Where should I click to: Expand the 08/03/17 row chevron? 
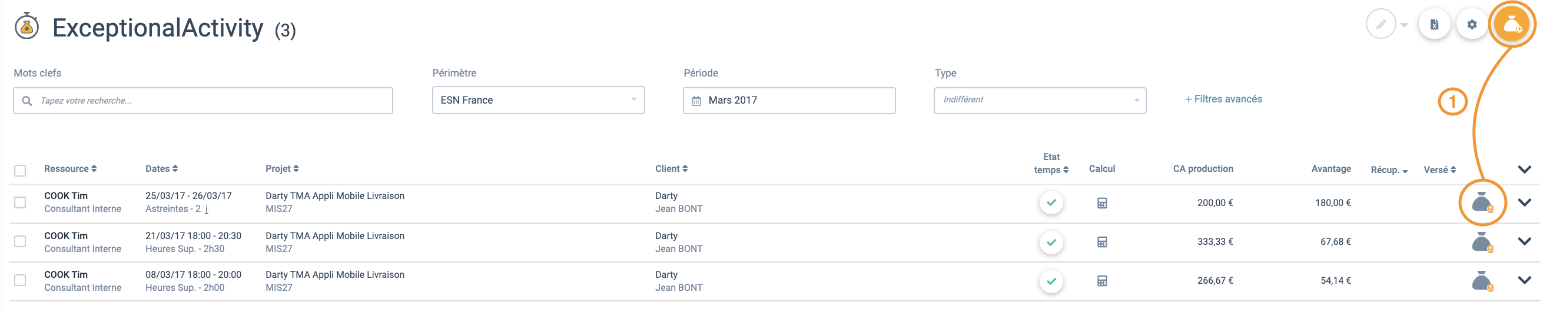pyautogui.click(x=1525, y=280)
